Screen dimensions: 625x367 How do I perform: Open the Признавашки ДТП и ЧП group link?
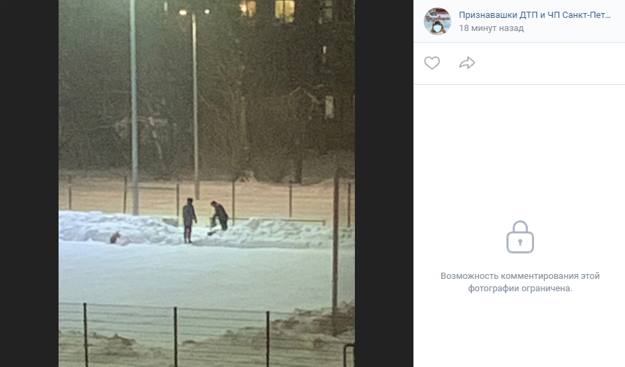pyautogui.click(x=535, y=15)
